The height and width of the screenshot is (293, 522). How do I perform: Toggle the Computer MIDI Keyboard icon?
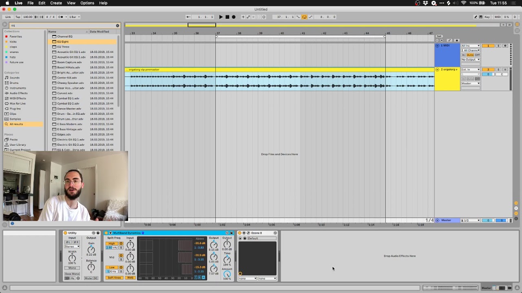[x=481, y=17]
